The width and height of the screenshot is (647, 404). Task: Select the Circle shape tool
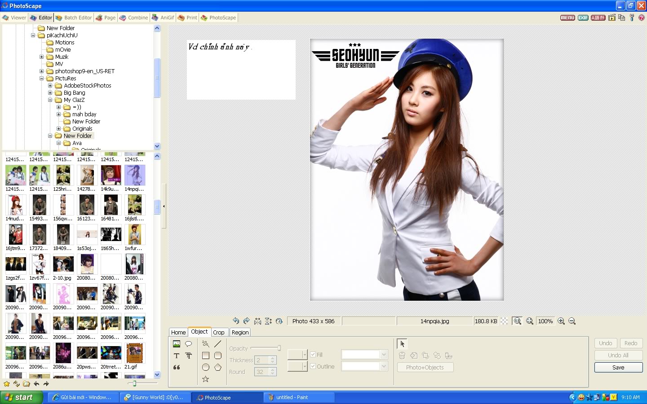click(x=206, y=367)
